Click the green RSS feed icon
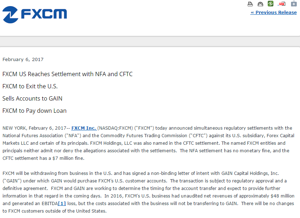Screen dimensions: 300x218 [271, 4]
